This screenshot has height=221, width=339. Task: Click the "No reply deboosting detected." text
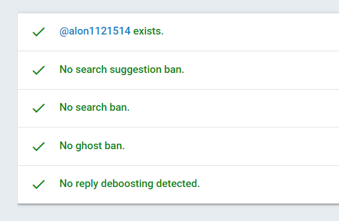point(129,184)
